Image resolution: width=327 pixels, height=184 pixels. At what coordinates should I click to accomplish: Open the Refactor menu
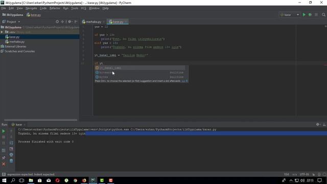click(55, 8)
